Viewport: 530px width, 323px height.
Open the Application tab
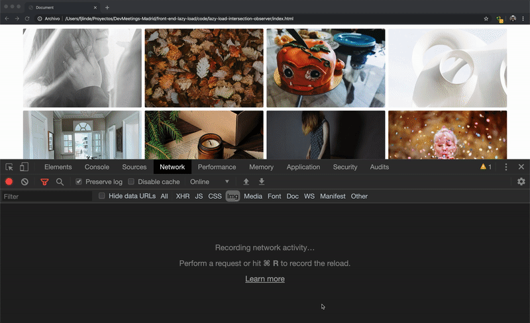coord(303,167)
